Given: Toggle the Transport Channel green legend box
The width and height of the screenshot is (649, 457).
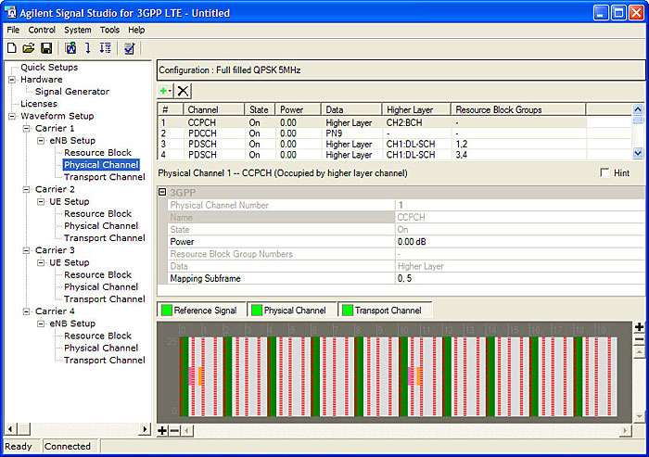Looking at the screenshot, I should pos(348,311).
